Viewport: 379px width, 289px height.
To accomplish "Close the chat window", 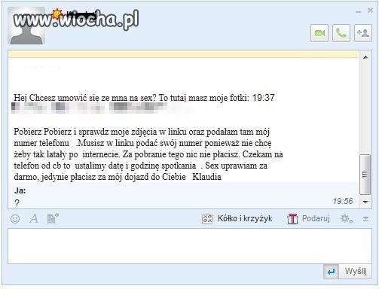I will 370,11.
